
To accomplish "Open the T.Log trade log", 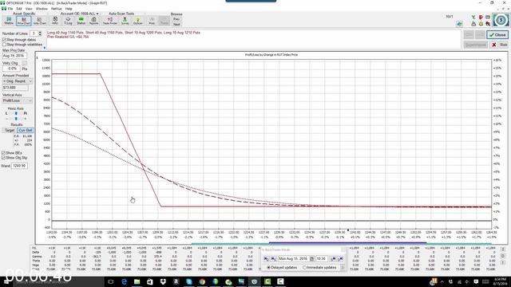I will 68,21.
